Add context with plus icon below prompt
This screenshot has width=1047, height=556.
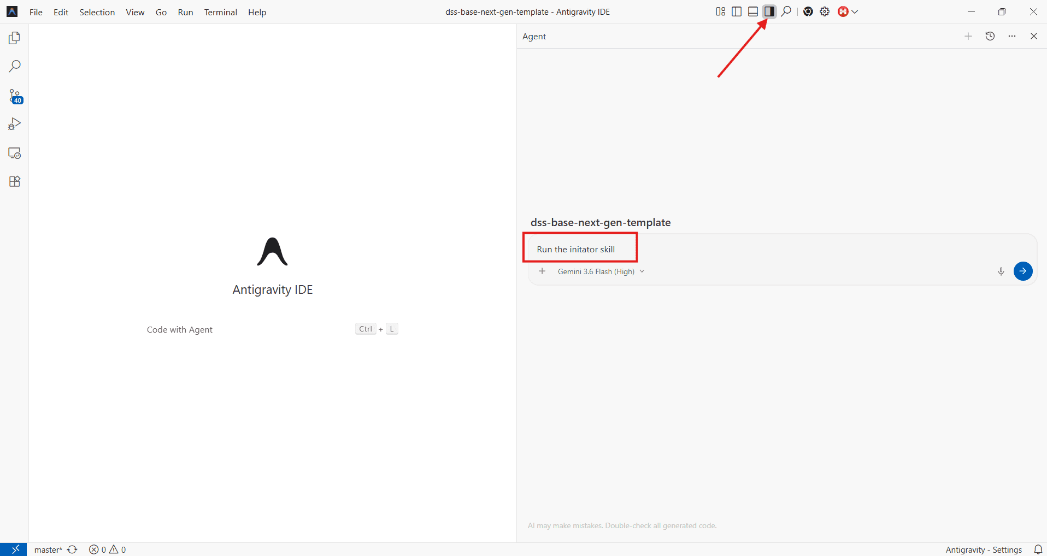542,271
